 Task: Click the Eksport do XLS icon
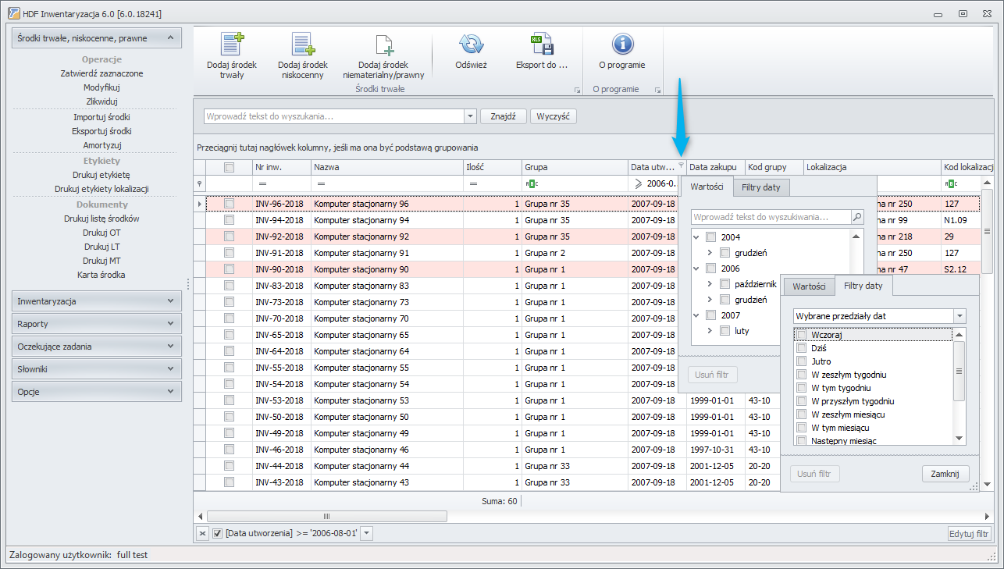coord(541,44)
